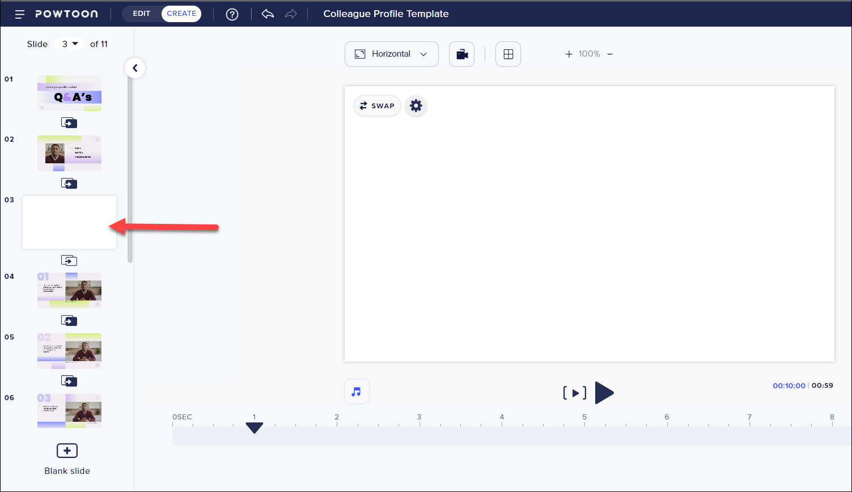Click the zoom in plus control

(x=569, y=54)
